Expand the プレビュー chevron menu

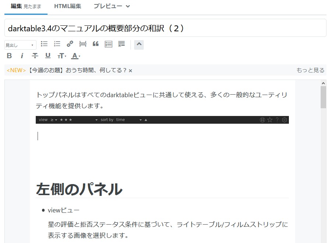point(127,6)
